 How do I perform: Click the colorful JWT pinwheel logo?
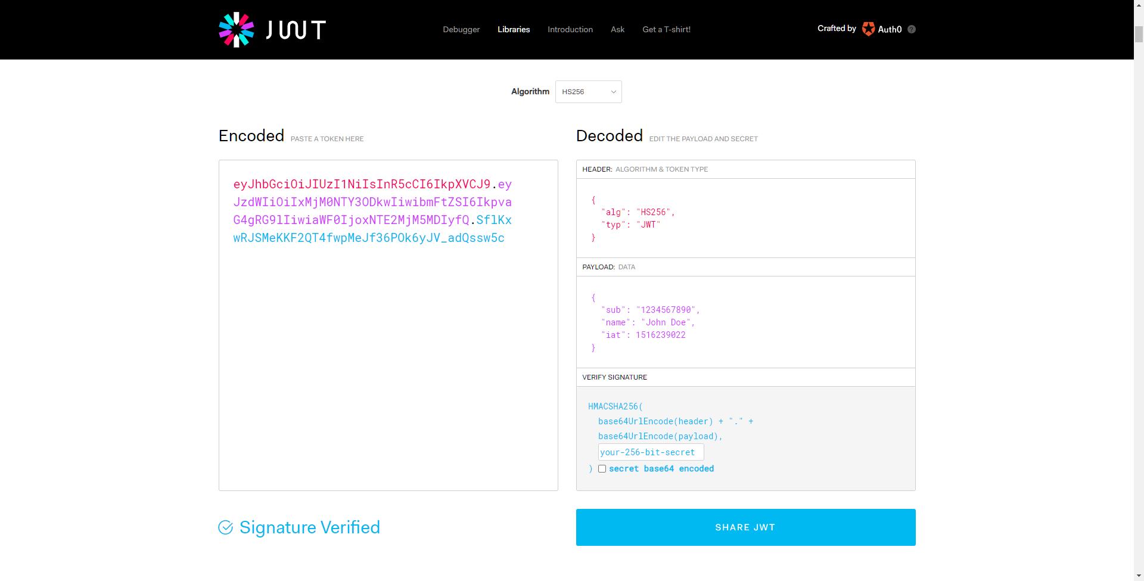[x=236, y=30]
